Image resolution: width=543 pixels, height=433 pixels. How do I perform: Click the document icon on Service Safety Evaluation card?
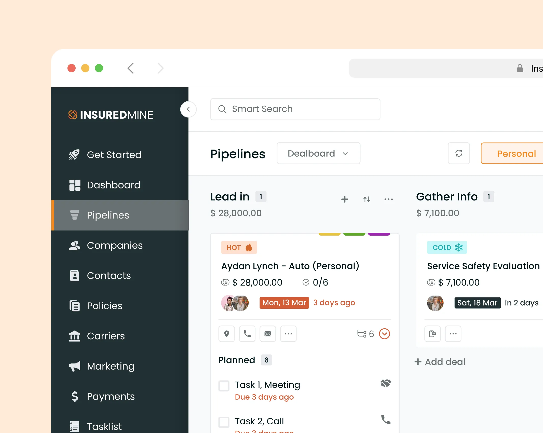pos(432,334)
